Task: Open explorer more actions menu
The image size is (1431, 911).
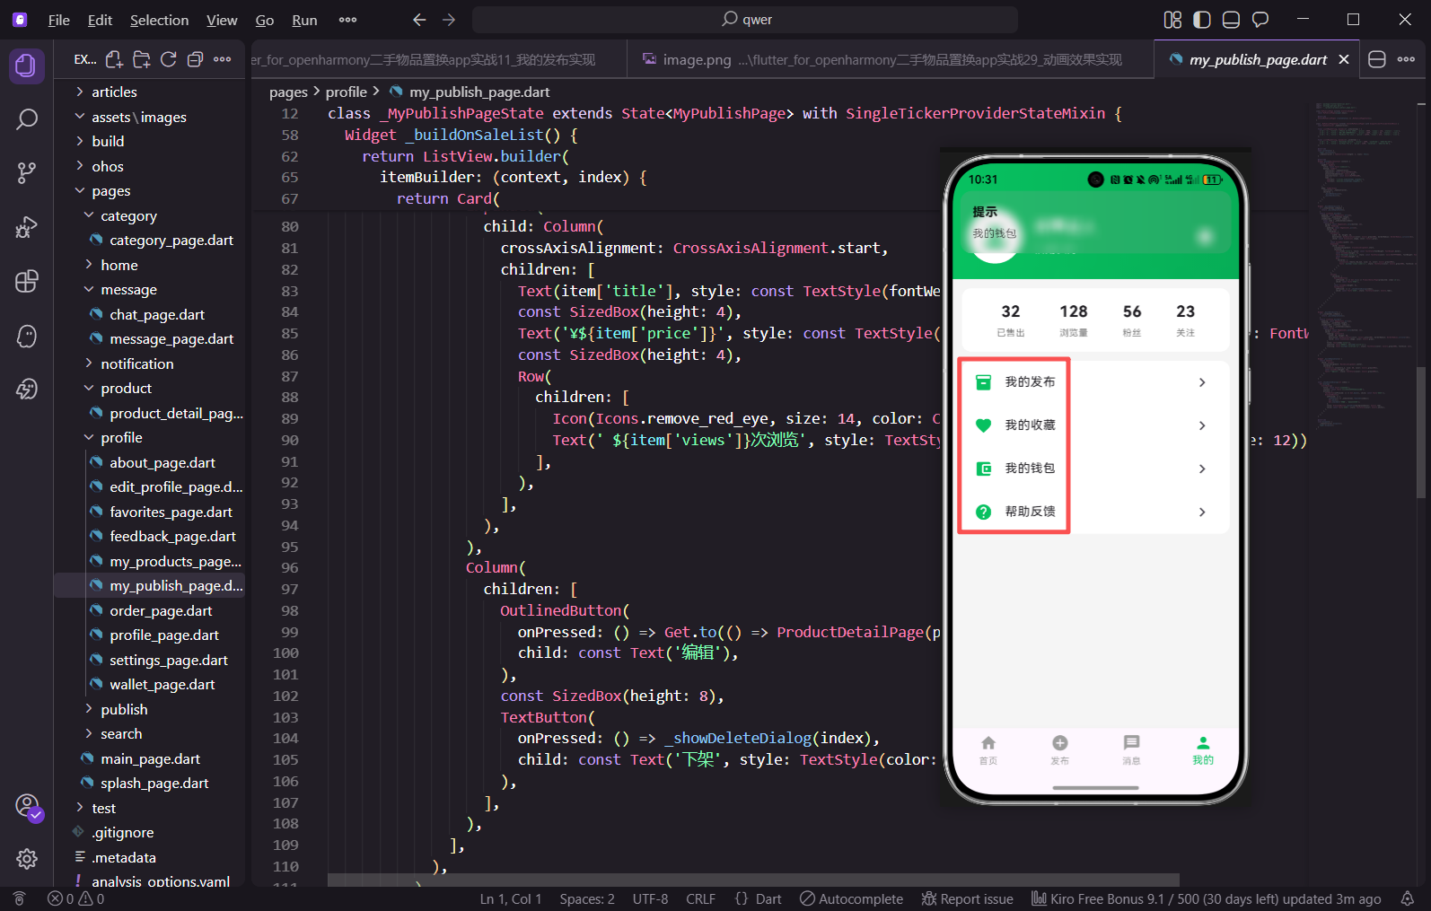Action: click(x=223, y=59)
